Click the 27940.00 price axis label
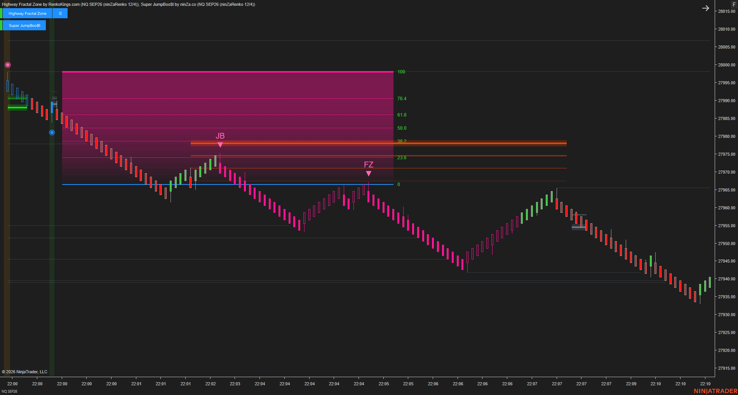Viewport: 738px width, 395px height. tap(726, 279)
